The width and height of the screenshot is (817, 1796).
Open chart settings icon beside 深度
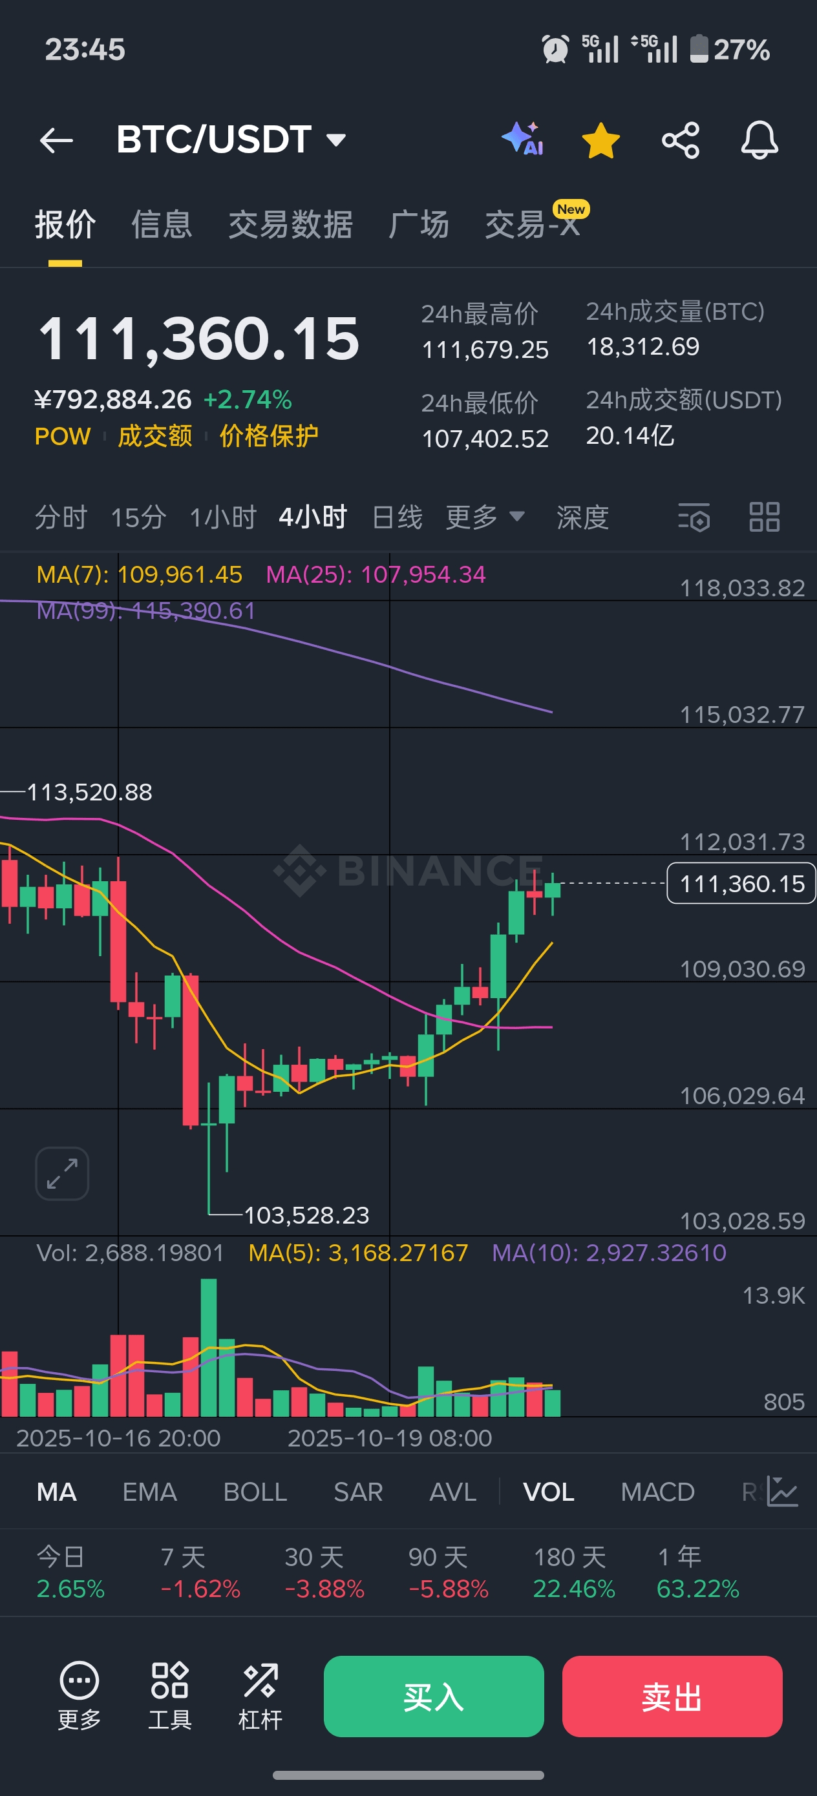click(x=694, y=517)
